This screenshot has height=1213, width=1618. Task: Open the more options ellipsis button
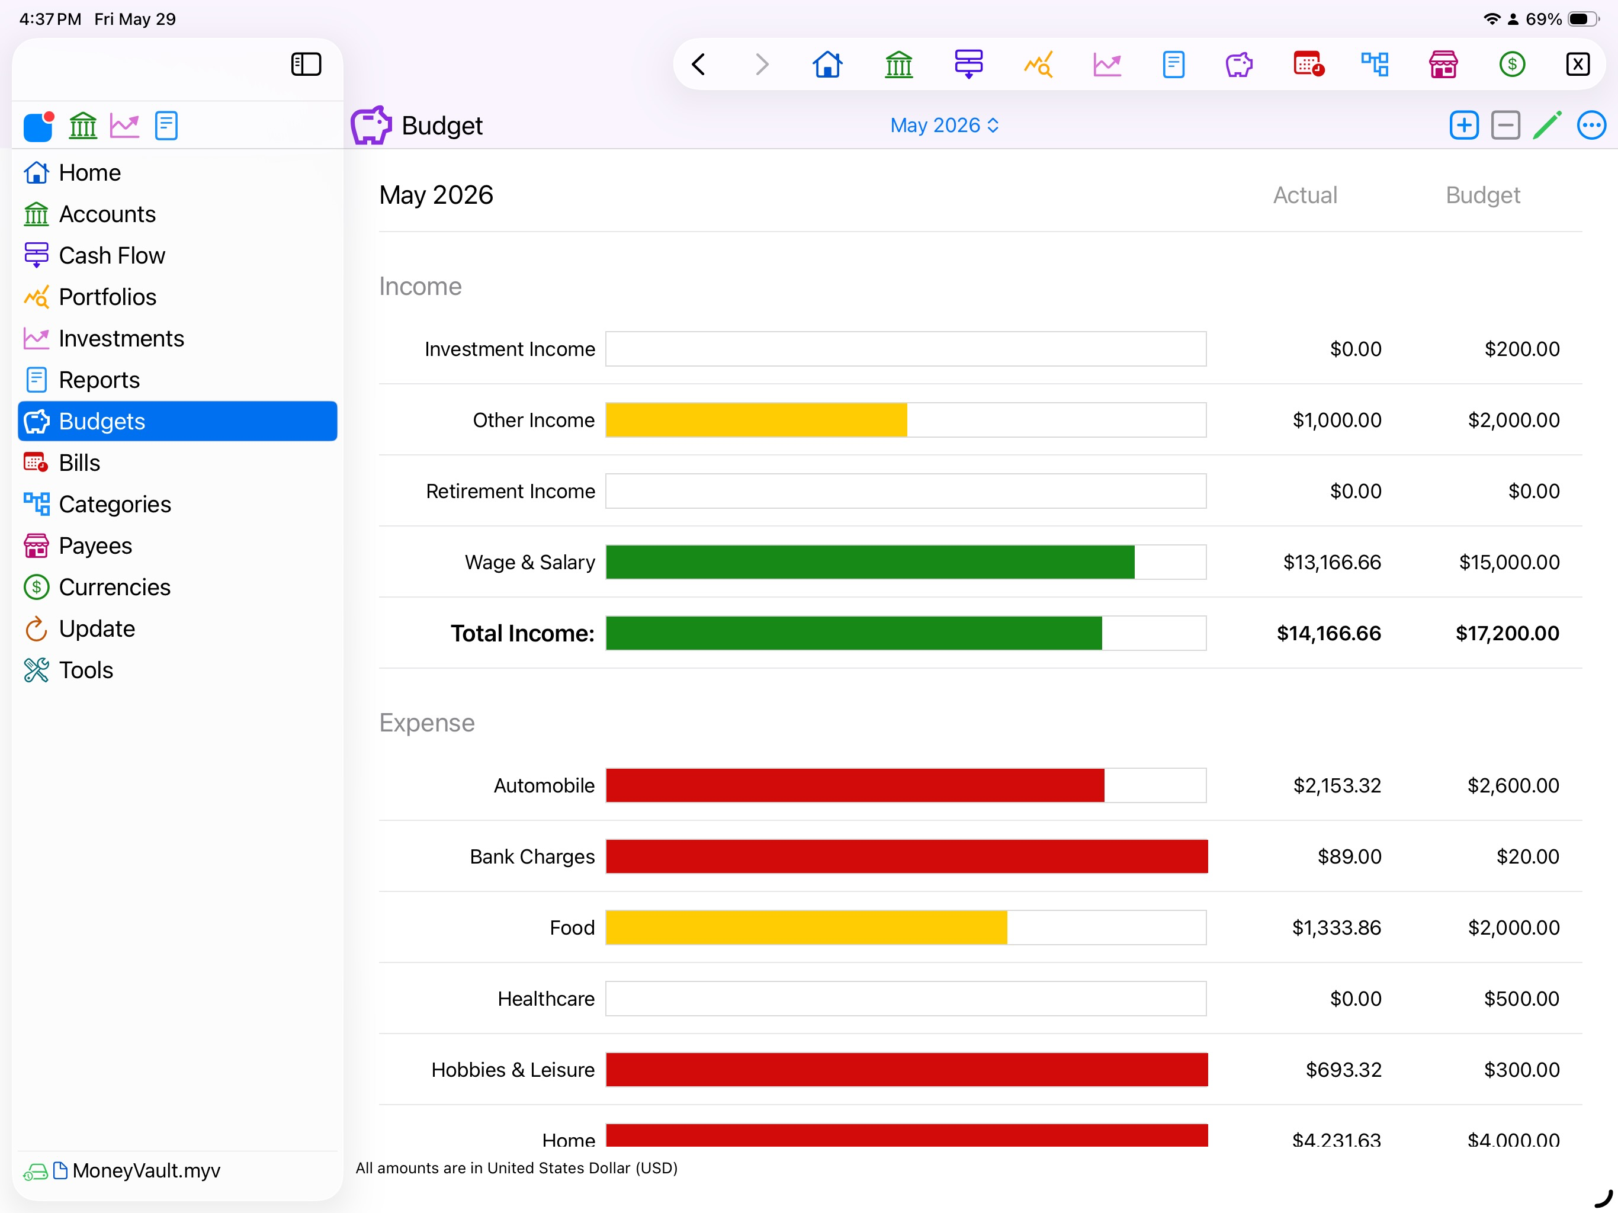[x=1591, y=126]
